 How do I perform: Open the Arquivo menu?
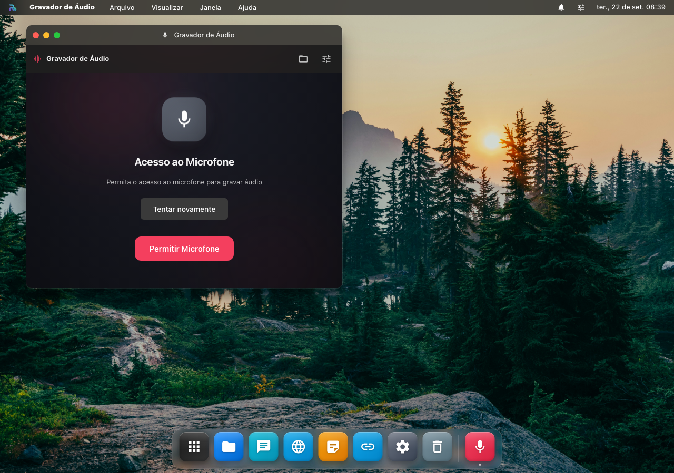coord(122,7)
